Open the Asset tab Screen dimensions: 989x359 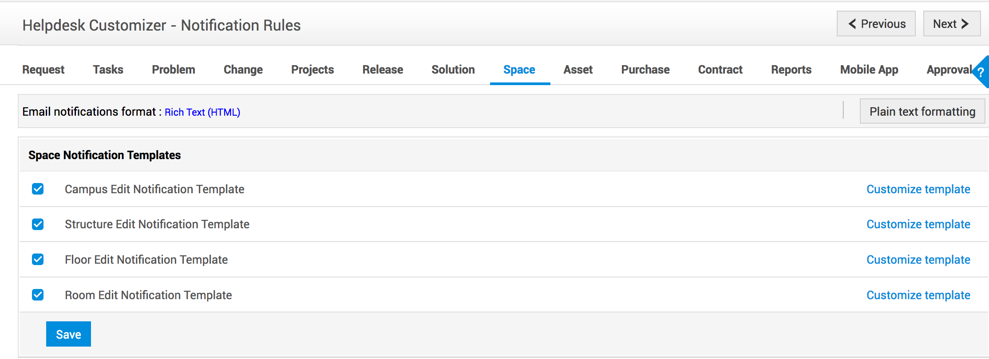578,70
